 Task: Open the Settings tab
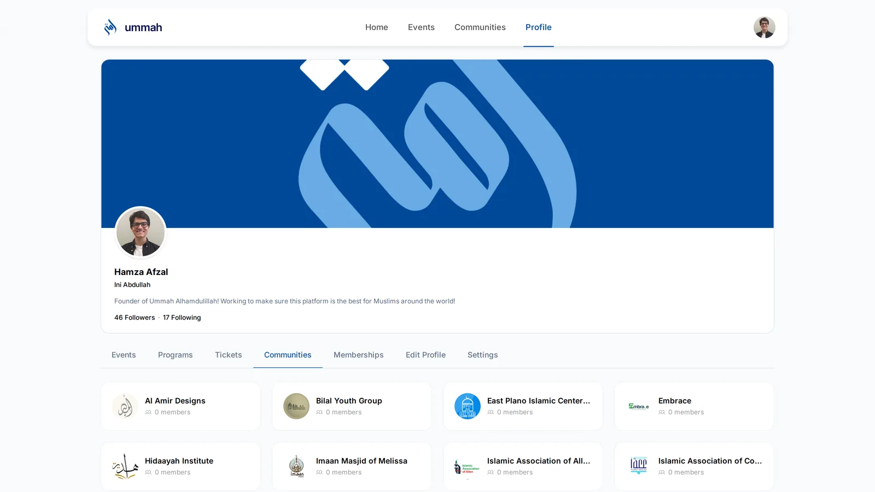click(x=483, y=355)
